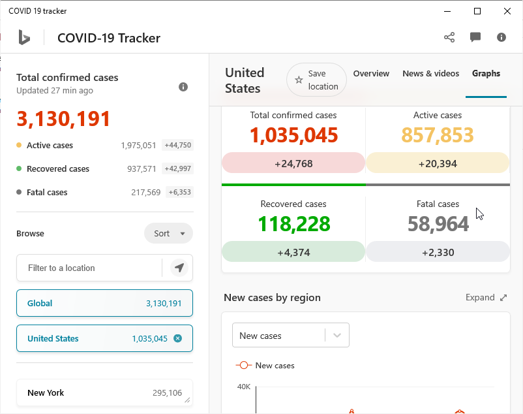Viewport: 523px width, 414px height.
Task: Click the Fatal cases row in sidebar
Action: (x=105, y=193)
